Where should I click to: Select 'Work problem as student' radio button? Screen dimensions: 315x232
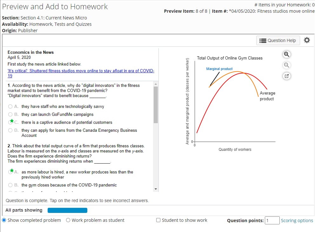[68, 220]
